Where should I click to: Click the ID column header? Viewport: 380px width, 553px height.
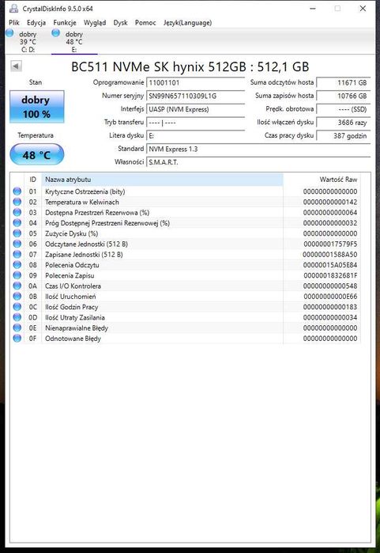(x=32, y=180)
